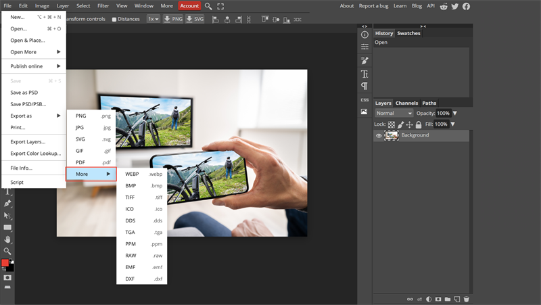Viewport: 541px width, 305px height.
Task: Toggle Quick Mask mode icon
Action: coord(7,278)
